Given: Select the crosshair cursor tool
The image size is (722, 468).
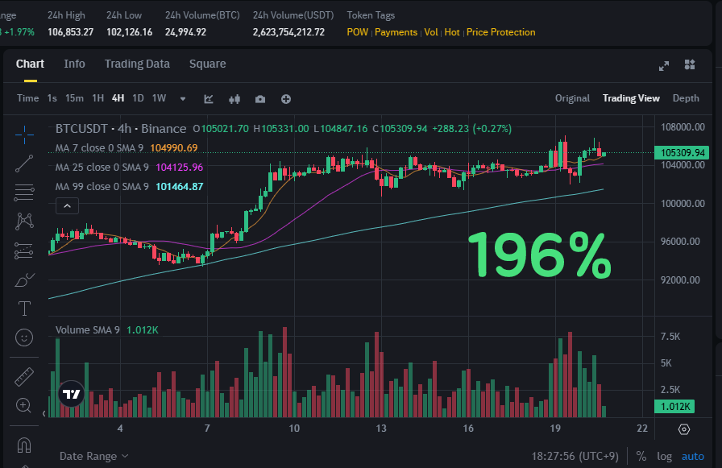Looking at the screenshot, I should point(24,135).
